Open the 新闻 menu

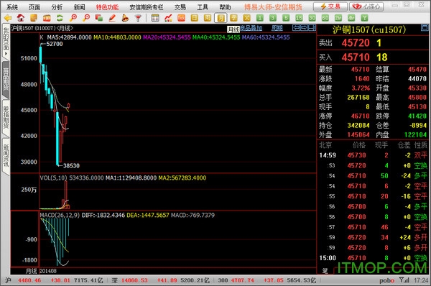pos(80,7)
